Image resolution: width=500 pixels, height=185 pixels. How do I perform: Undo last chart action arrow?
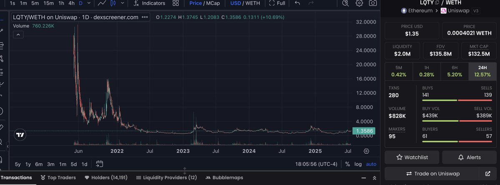[297, 3]
